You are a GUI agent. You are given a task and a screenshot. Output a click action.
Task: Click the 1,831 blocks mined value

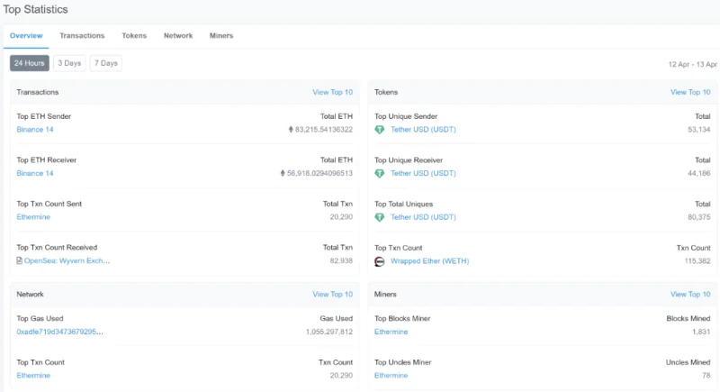click(x=701, y=332)
